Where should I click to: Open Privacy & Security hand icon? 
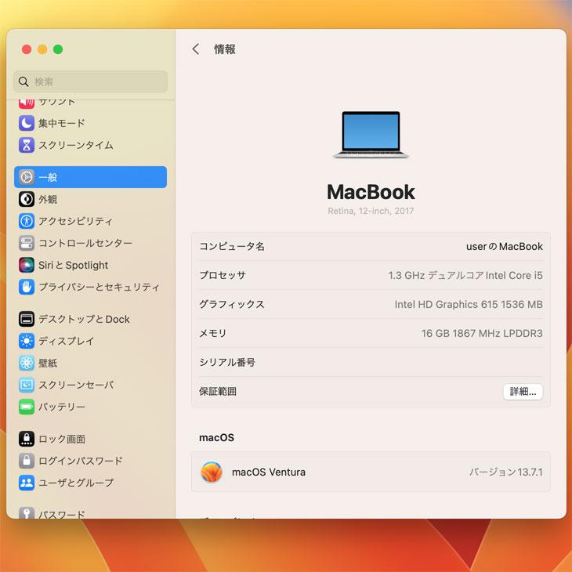click(x=27, y=287)
